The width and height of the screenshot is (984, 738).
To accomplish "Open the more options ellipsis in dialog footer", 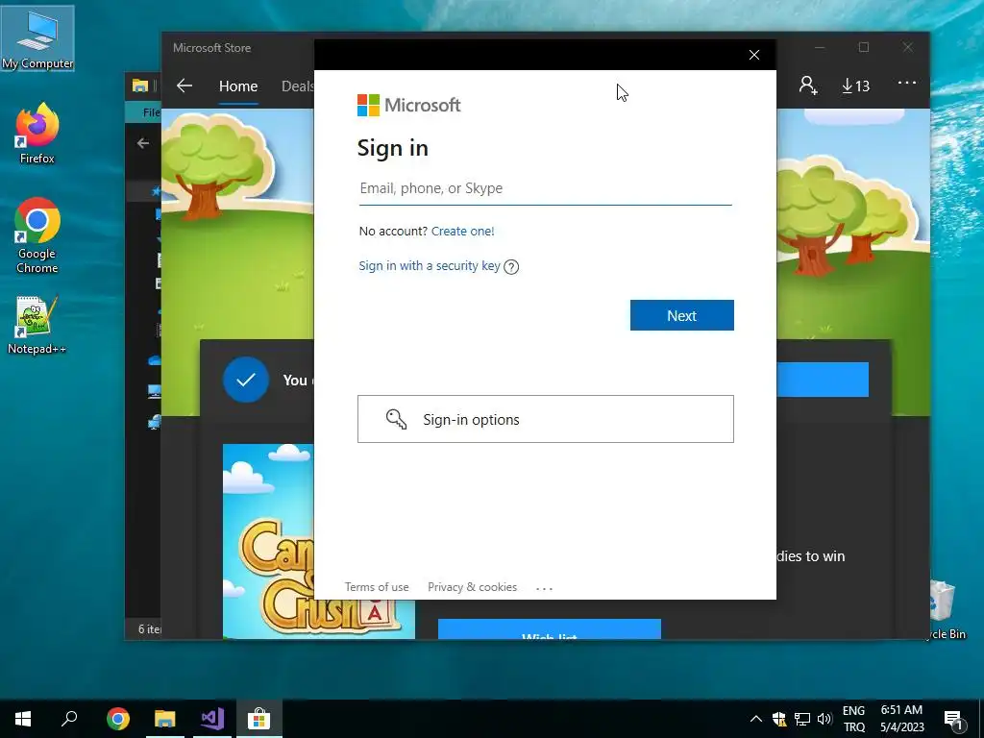I will point(544,588).
